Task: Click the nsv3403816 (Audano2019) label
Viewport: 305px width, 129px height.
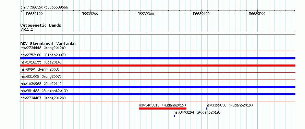Action: (162, 105)
